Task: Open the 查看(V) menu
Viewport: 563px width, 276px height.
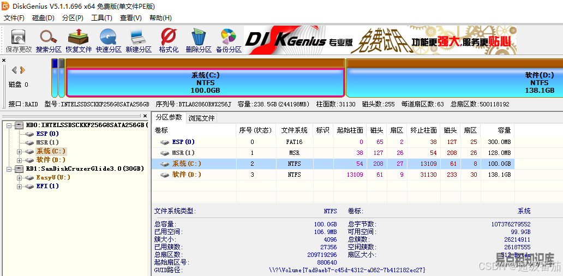Action: (131, 18)
